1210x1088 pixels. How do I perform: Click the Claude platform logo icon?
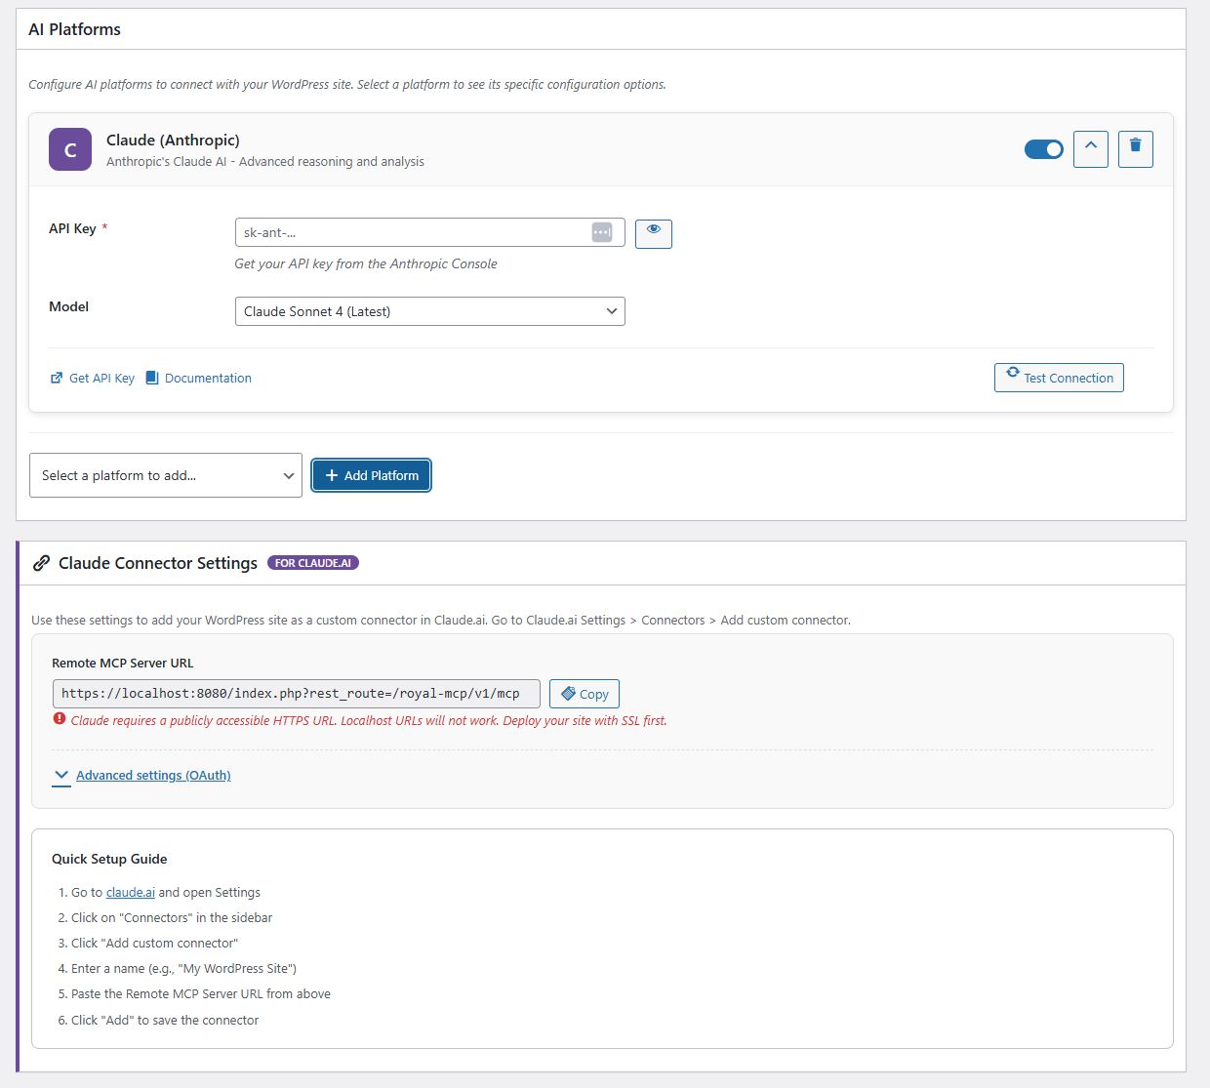(x=69, y=149)
